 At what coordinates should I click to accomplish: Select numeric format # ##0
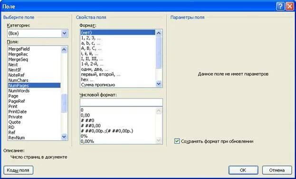tap(118, 120)
